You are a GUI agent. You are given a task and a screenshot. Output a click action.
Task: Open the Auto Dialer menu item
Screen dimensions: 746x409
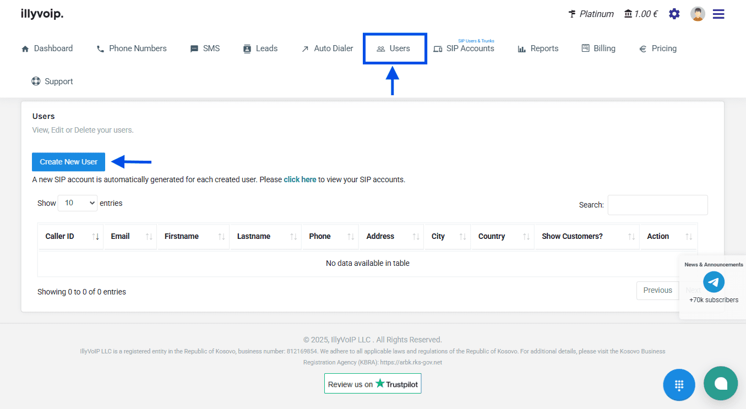pos(327,48)
